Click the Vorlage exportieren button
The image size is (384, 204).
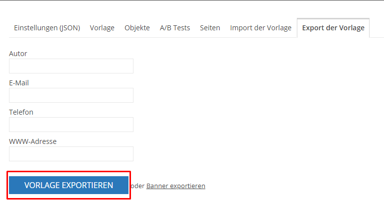click(x=69, y=185)
